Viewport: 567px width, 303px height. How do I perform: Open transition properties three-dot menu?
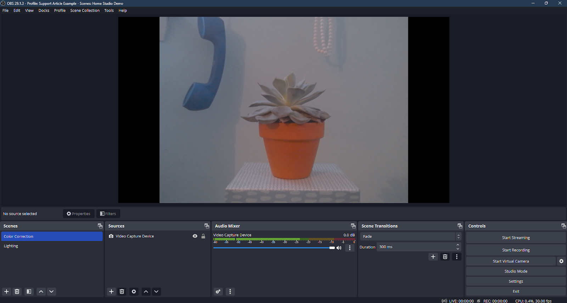pos(457,257)
